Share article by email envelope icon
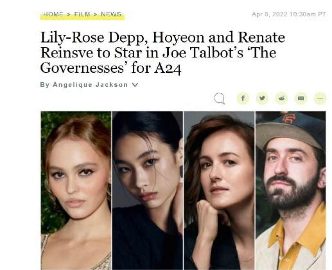This screenshot has width=332, height=270. coord(301,98)
